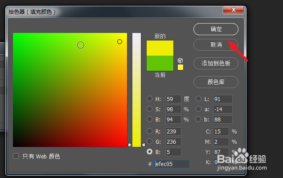Viewport: 283px width, 178px height.
Task: Click the vertical color slider bar
Action: tap(136, 89)
